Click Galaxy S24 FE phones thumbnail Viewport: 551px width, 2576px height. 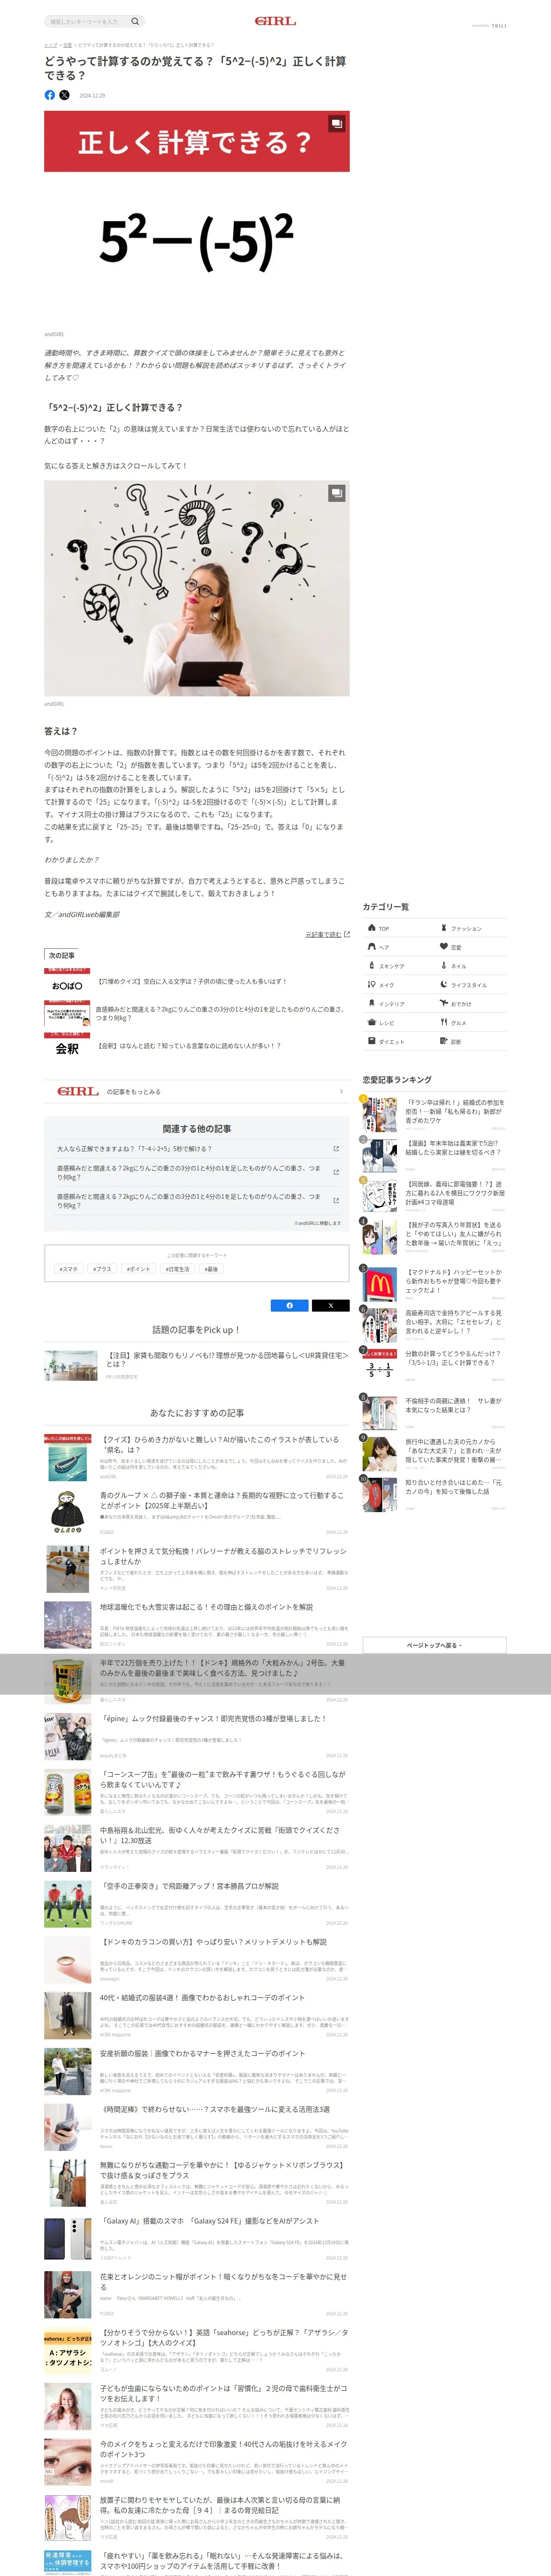[x=67, y=2239]
